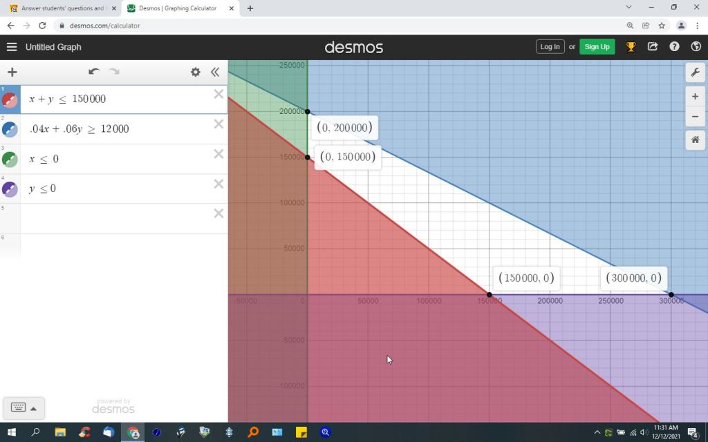The height and width of the screenshot is (442, 708).
Task: Reset graph to default home view
Action: click(x=696, y=140)
